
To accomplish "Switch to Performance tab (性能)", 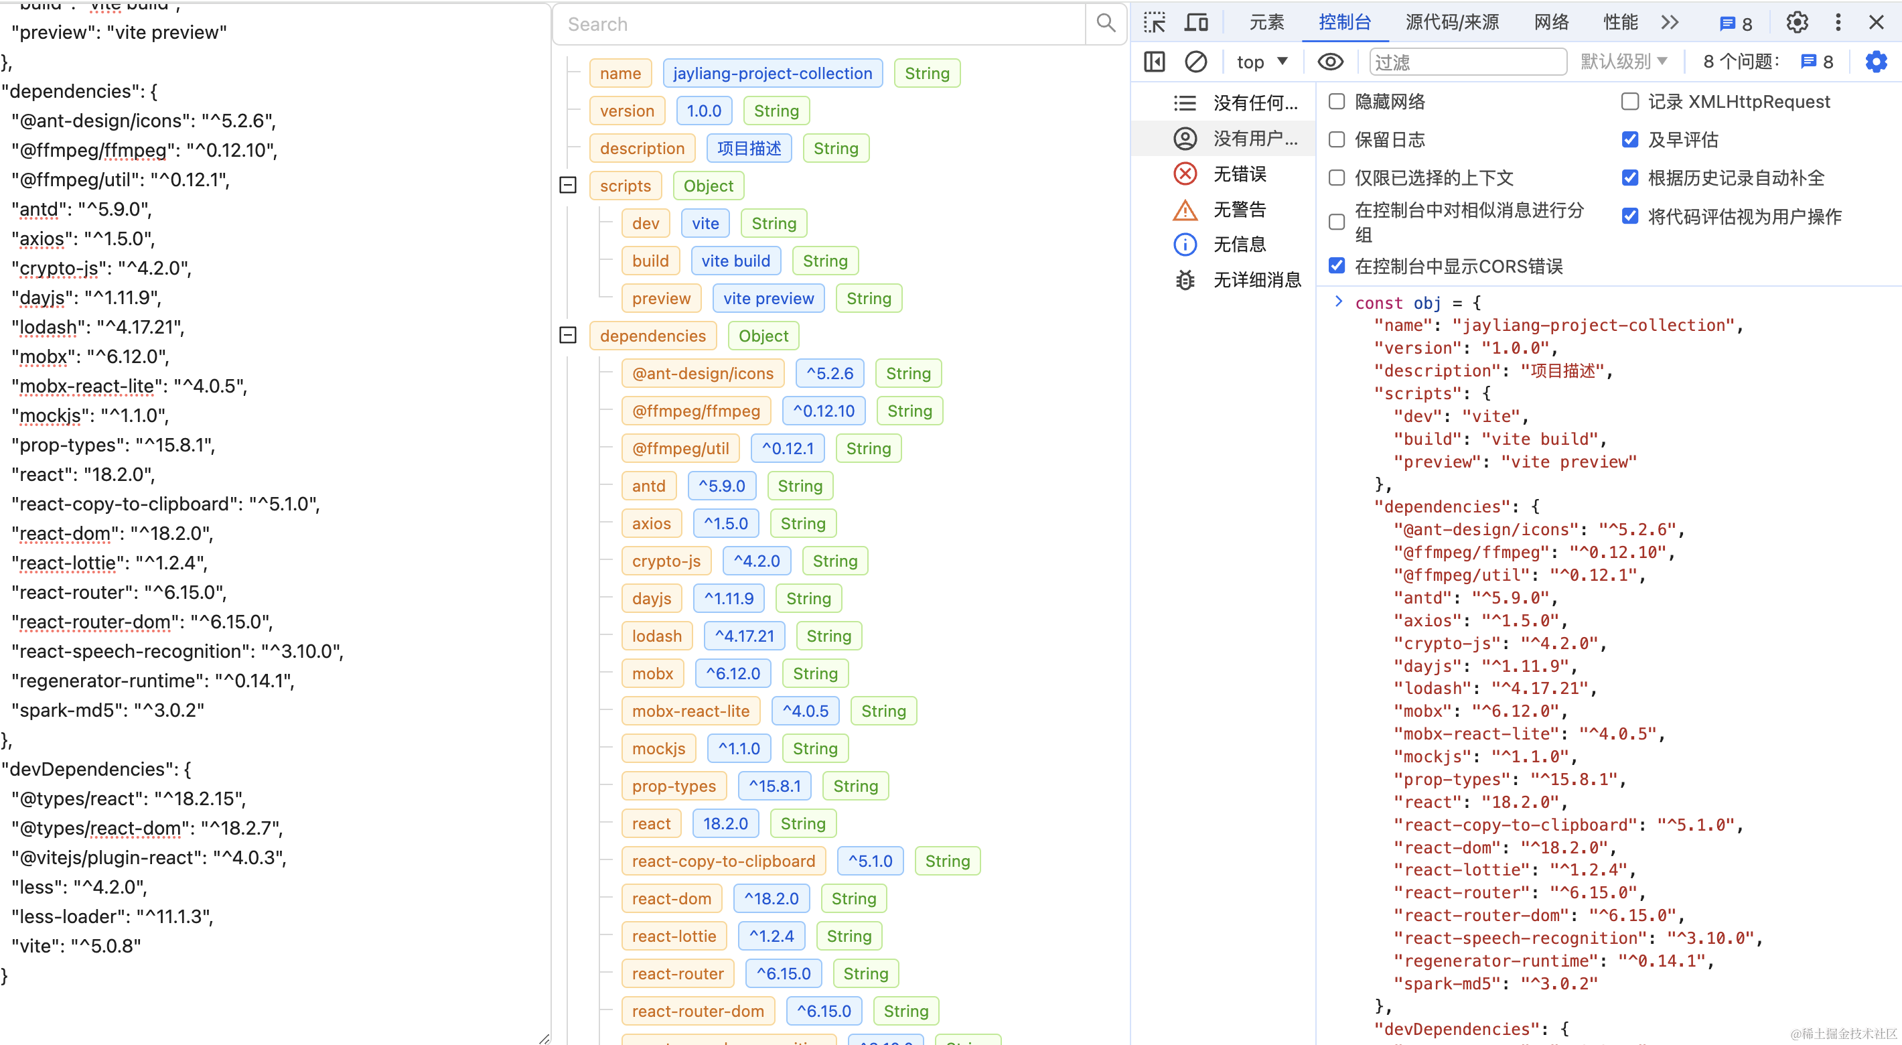I will coord(1621,23).
